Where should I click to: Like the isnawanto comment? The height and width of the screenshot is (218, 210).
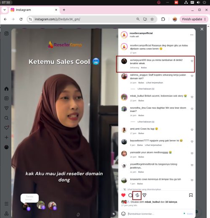click(192, 180)
